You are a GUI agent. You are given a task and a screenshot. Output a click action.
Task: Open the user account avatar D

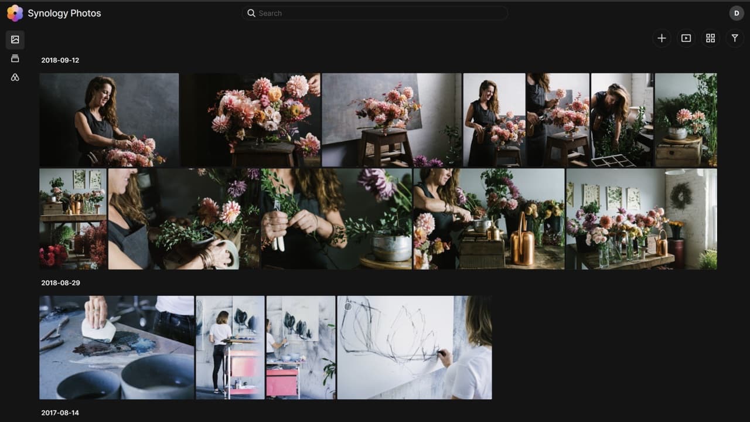(x=737, y=13)
